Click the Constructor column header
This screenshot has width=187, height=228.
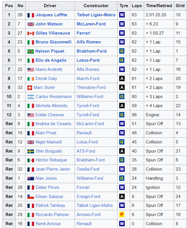[96, 6]
